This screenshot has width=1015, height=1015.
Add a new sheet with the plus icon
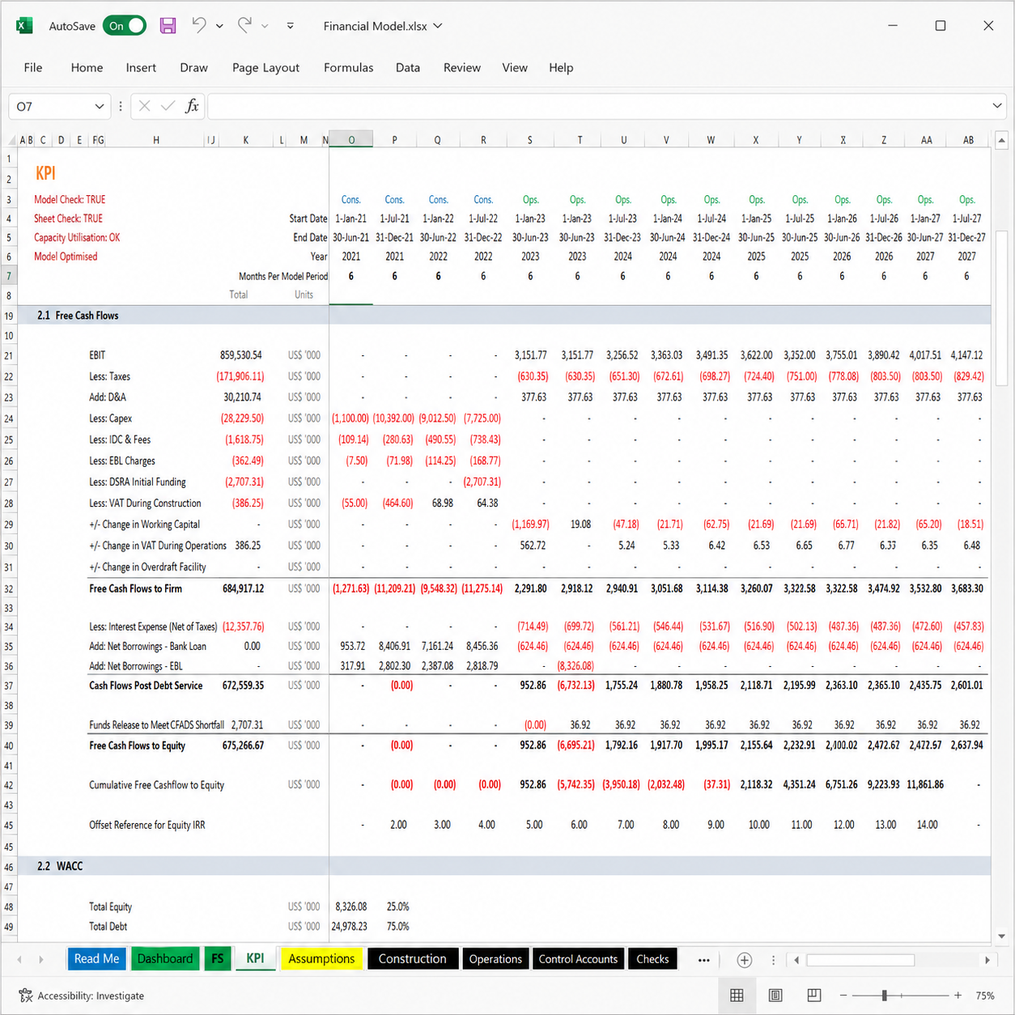745,960
